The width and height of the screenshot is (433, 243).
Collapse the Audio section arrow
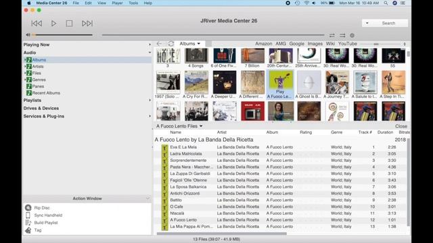pos(150,53)
